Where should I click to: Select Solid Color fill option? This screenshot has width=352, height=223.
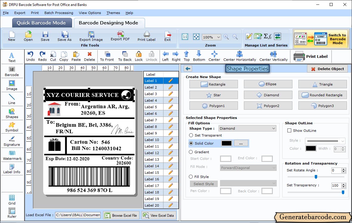point(191,143)
